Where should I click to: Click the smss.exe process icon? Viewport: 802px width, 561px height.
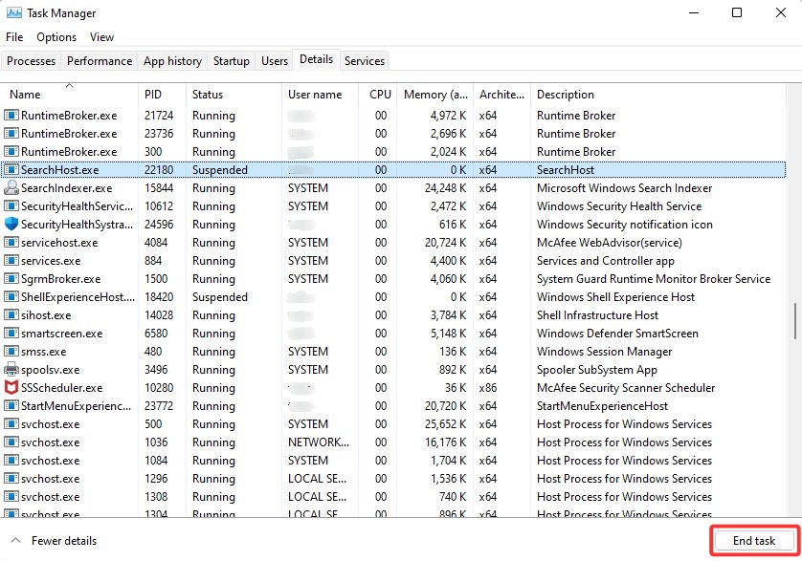pyautogui.click(x=11, y=352)
